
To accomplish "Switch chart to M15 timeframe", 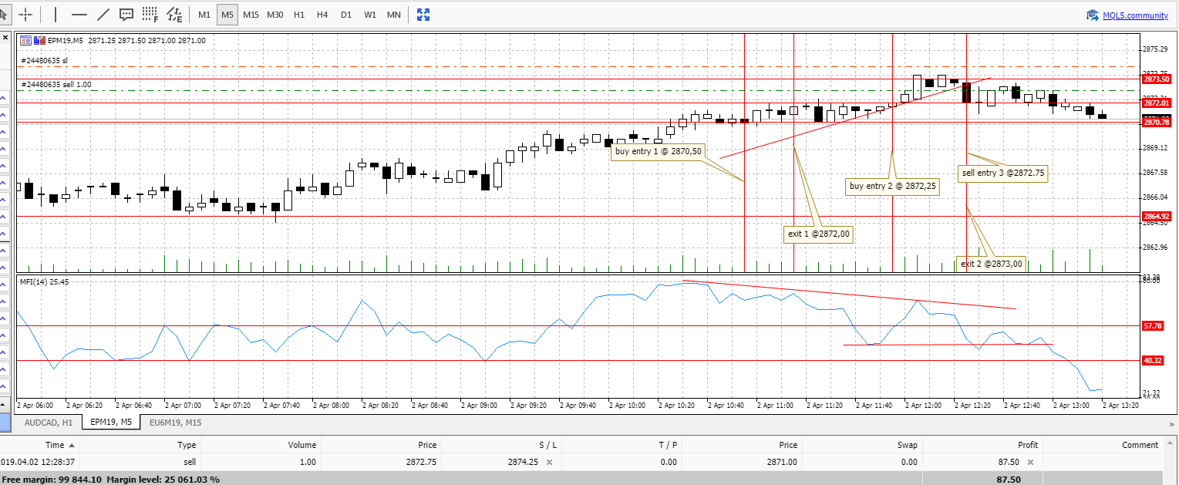I will click(x=251, y=15).
